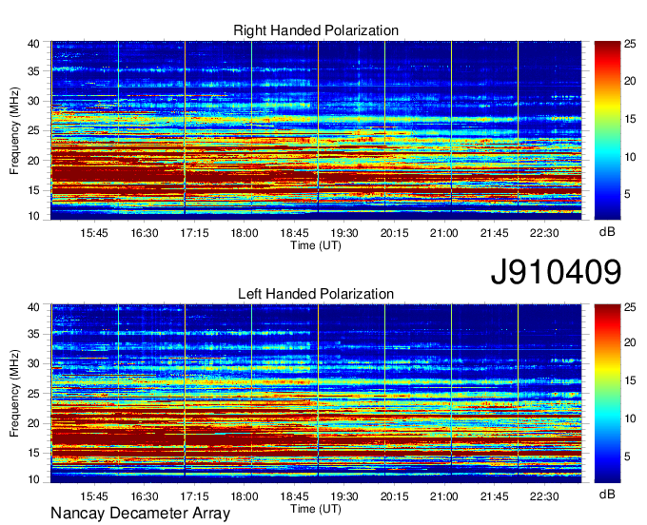Screen dimensions: 647x525
Task: Click the 17:15 time tick on the right-handed plot
Action: coord(194,233)
